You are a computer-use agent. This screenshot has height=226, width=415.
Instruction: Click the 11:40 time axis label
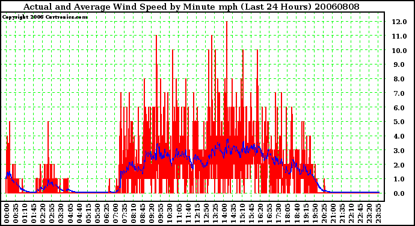pyautogui.click(x=188, y=213)
